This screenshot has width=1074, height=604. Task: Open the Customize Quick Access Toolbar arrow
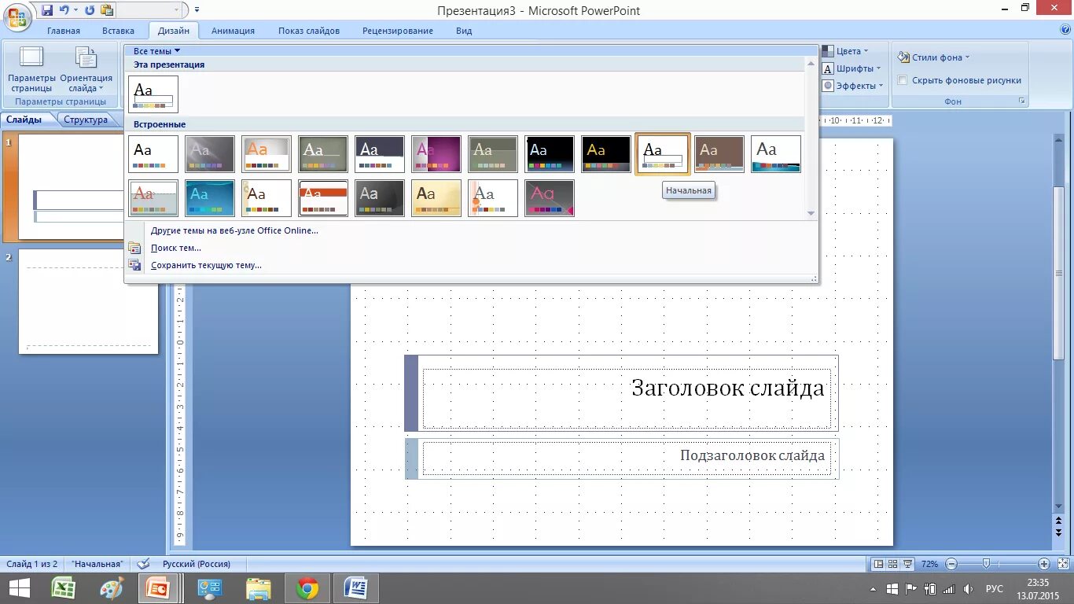click(x=197, y=10)
